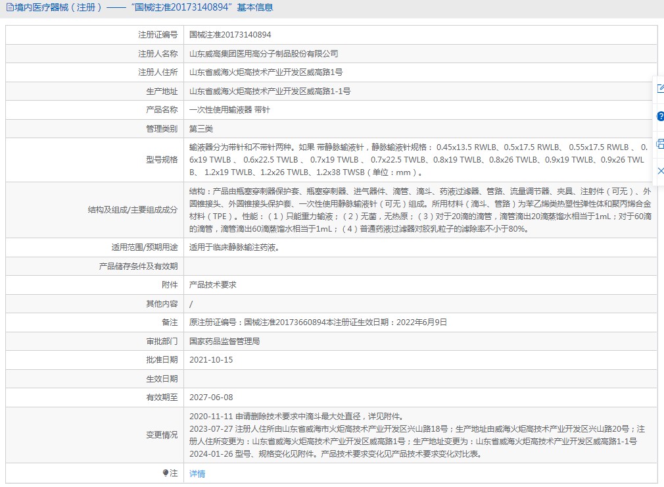The height and width of the screenshot is (487, 664).
Task: Click the 附件 row label
Action: [170, 285]
